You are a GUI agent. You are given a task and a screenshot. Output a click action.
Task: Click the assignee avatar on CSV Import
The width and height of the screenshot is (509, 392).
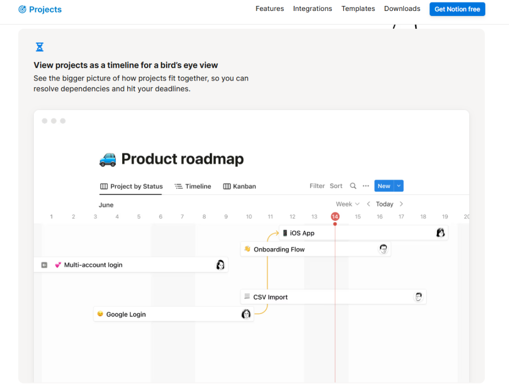pyautogui.click(x=419, y=296)
